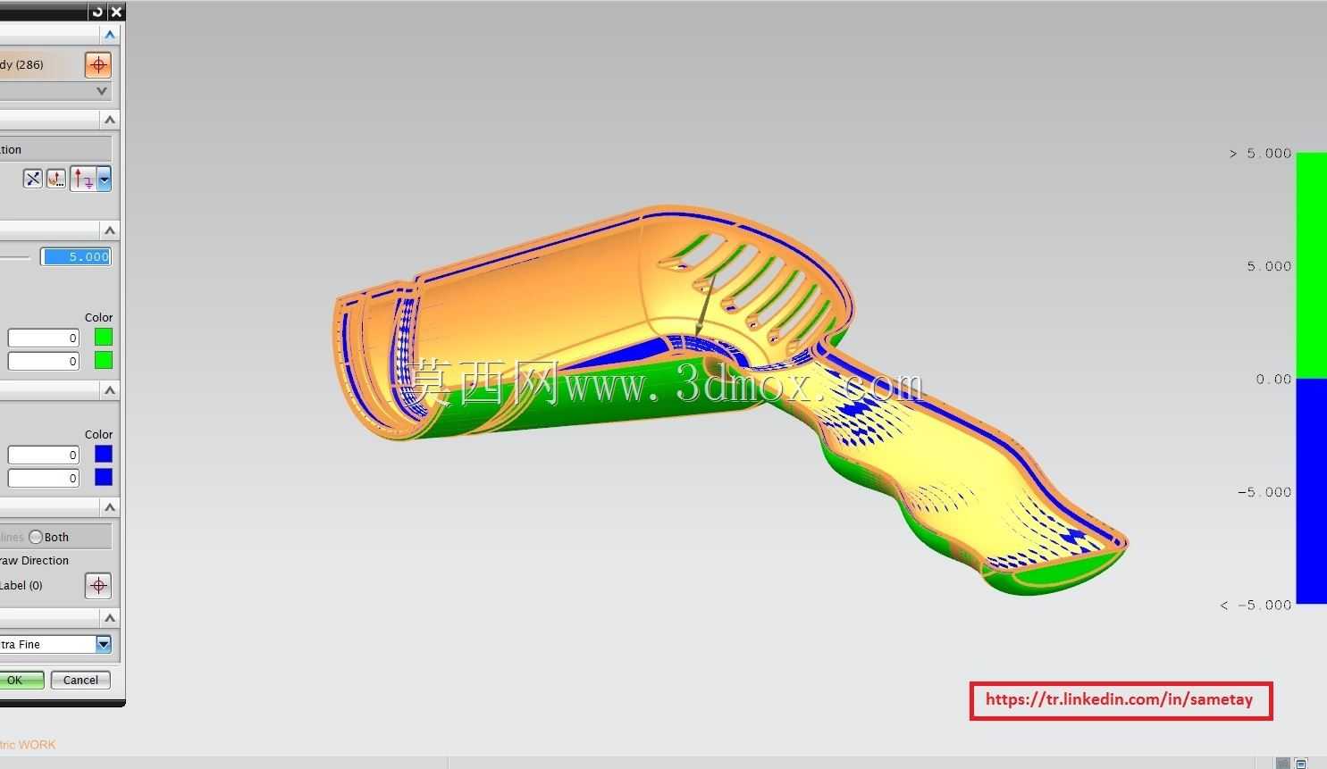Viewport: 1327px width, 769px height.
Task: Collapse the topmost dialog section
Action: (x=110, y=35)
